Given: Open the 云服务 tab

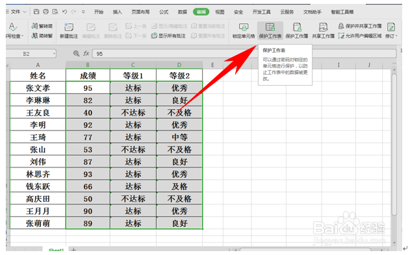Looking at the screenshot, I should 287,12.
